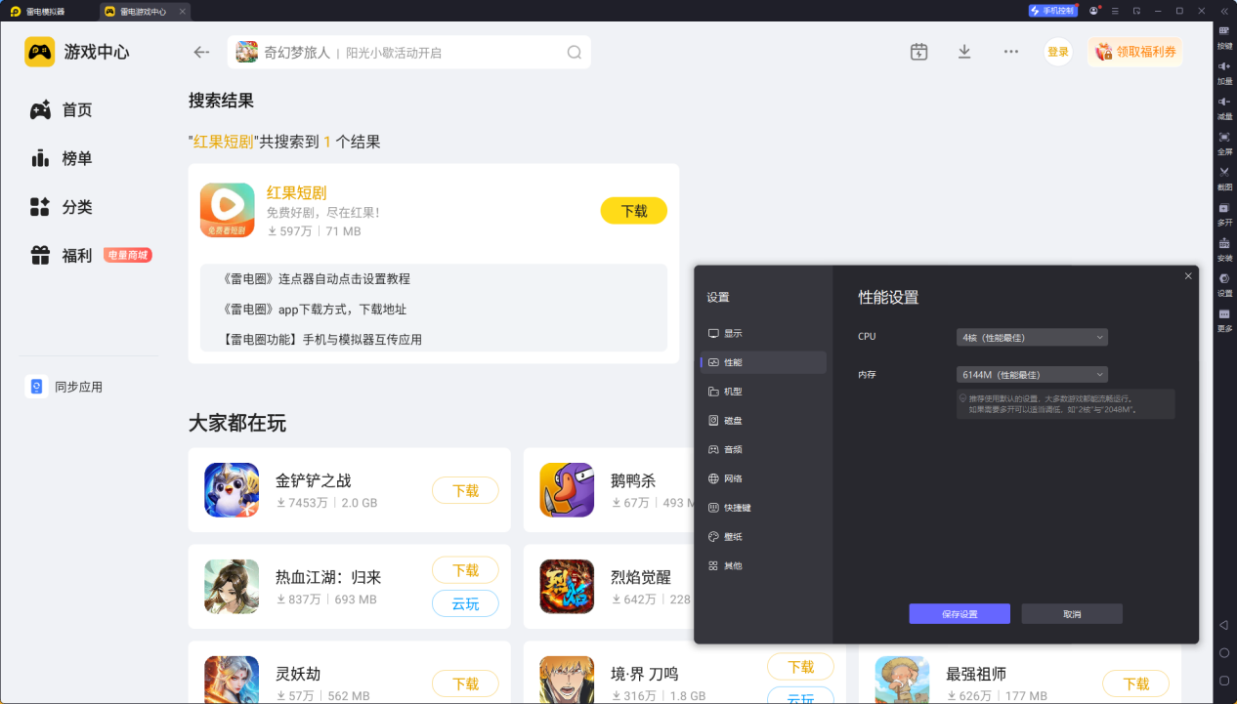The image size is (1237, 704).
Task: Open the calendar check-in icon
Action: [x=918, y=52]
